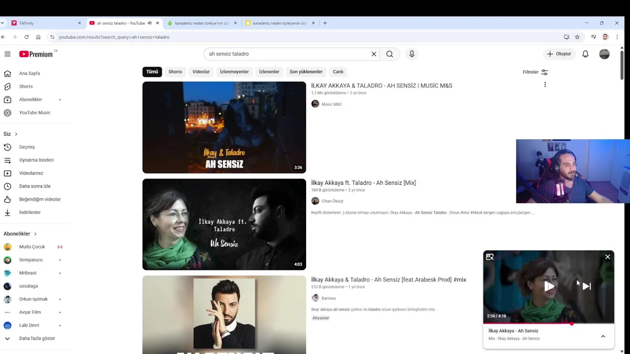This screenshot has width=630, height=354.
Task: Open the browser home page
Action: [38, 37]
